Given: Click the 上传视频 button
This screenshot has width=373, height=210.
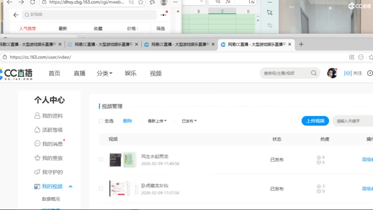Looking at the screenshot, I should [x=315, y=121].
